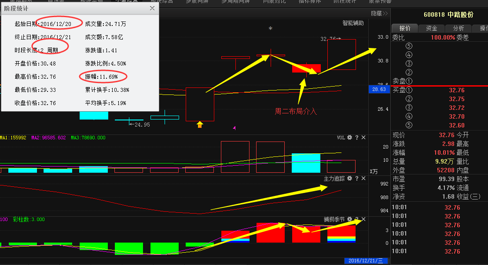Close the 阶段统计 dialog
The width and height of the screenshot is (488, 265).
[152, 8]
